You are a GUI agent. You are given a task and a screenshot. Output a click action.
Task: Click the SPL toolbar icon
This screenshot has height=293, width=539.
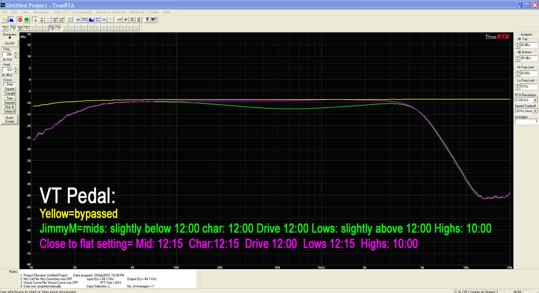click(x=104, y=20)
